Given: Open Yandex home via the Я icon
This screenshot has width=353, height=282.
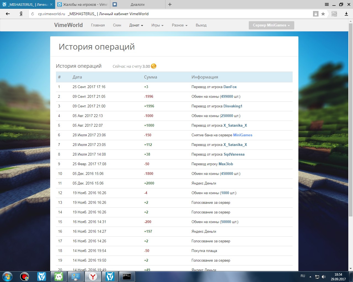Looking at the screenshot, I should [x=21, y=14].
